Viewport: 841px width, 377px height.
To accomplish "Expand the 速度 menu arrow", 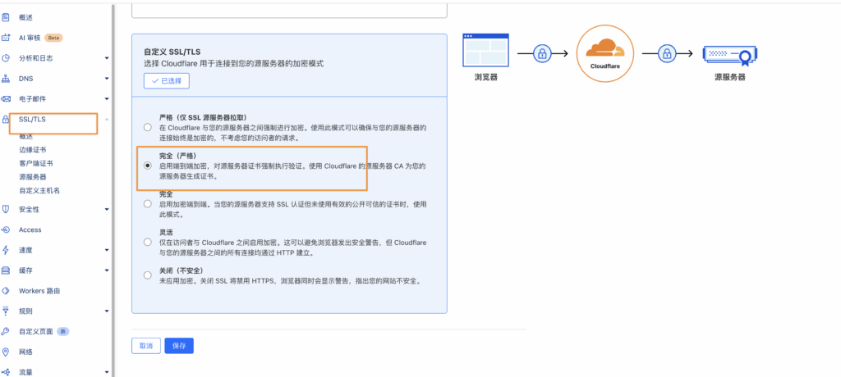I will (107, 250).
